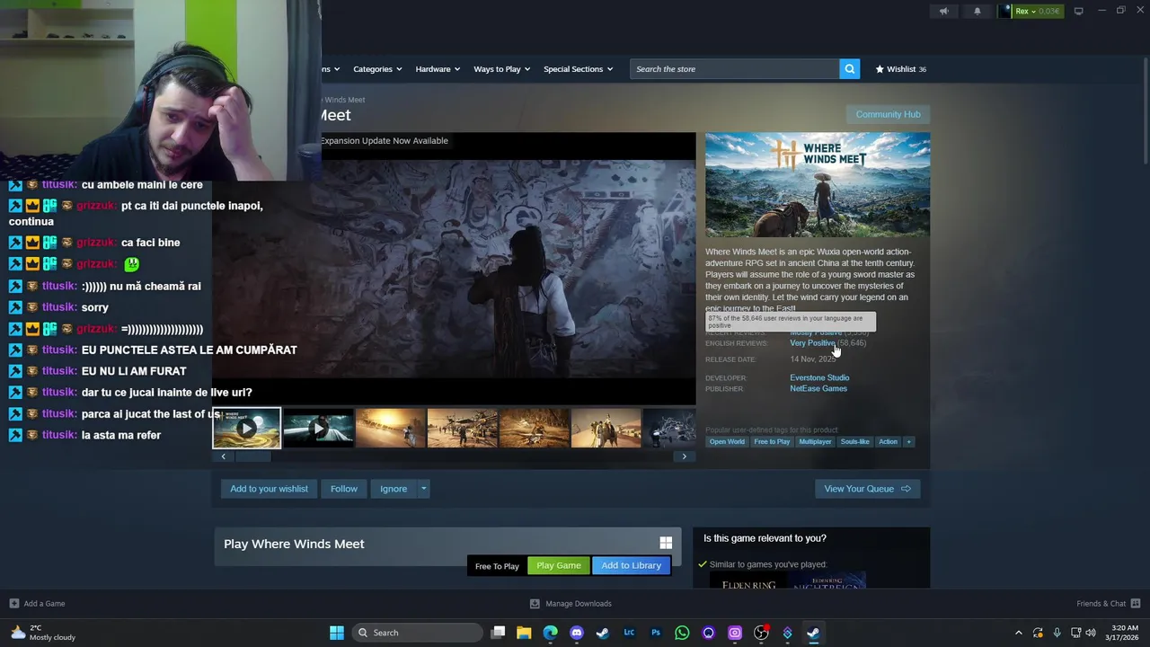Click the screenshot strip right scroll arrow
This screenshot has height=647, width=1150.
pyautogui.click(x=684, y=456)
